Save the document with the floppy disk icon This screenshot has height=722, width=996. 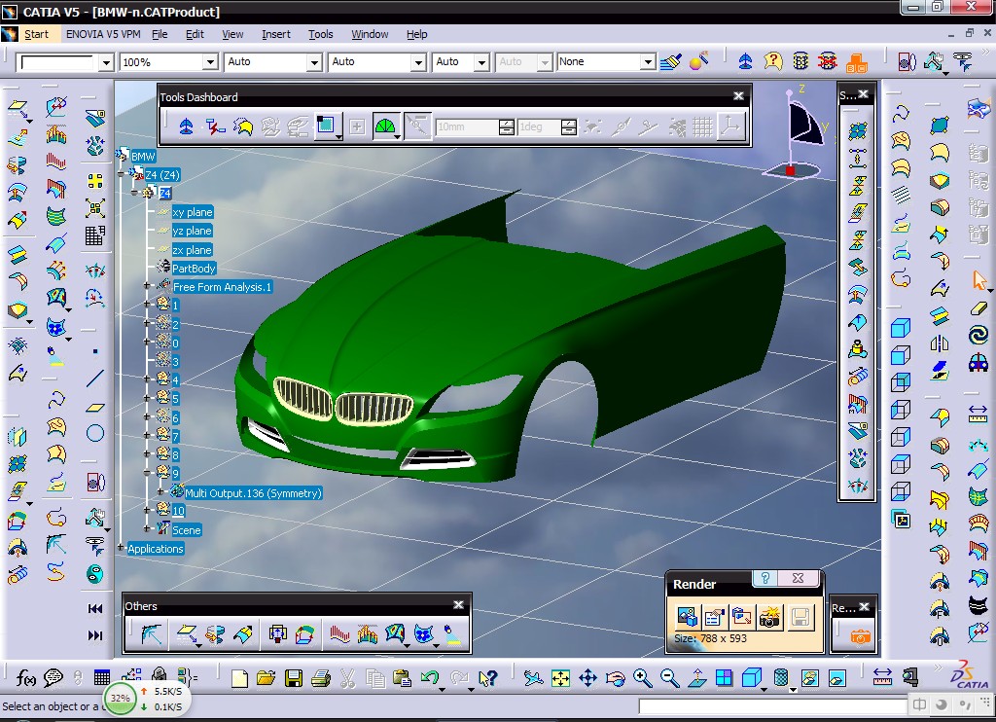tap(294, 679)
